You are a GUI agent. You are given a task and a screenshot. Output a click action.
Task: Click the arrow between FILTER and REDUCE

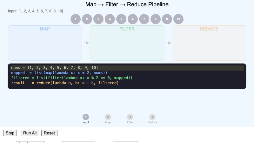pyautogui.click(x=168, y=43)
